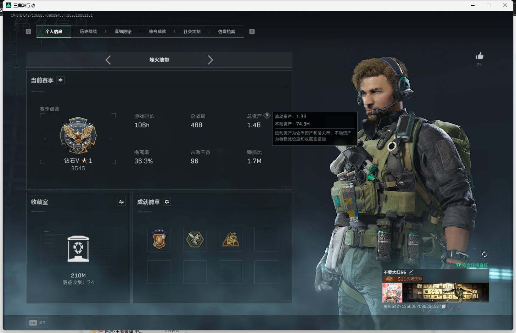
Task: Click the 三角洲行动 app icon in the title bar
Action: 9,5
